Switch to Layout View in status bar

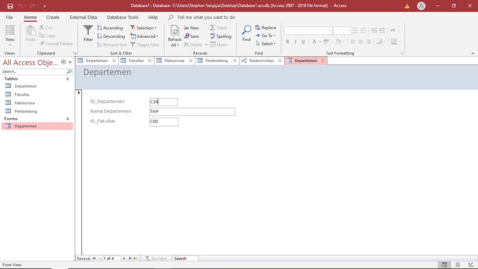point(457,265)
